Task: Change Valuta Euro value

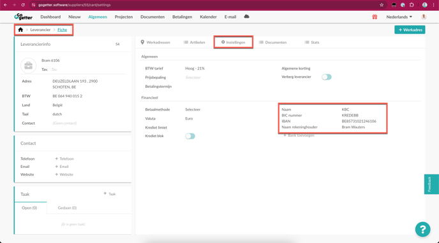Action: pyautogui.click(x=189, y=118)
